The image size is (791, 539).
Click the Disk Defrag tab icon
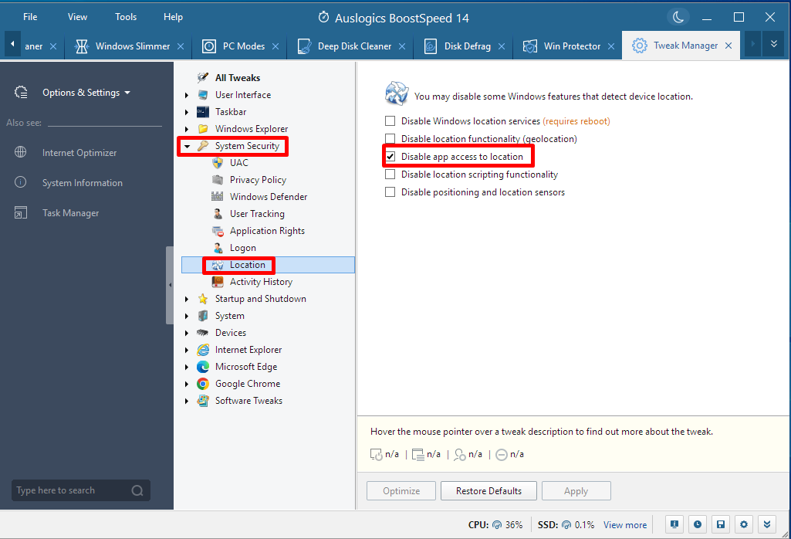431,46
